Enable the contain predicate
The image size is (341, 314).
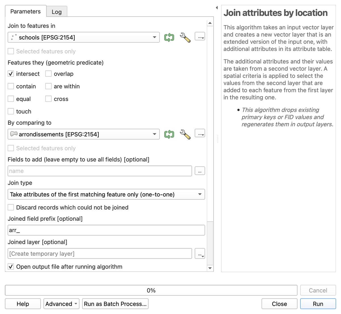[11, 86]
